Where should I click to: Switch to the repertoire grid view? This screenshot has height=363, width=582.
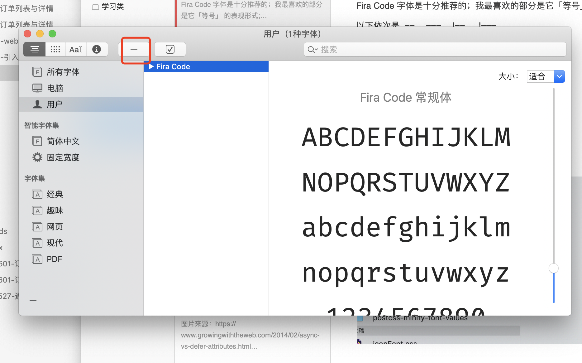click(x=55, y=49)
